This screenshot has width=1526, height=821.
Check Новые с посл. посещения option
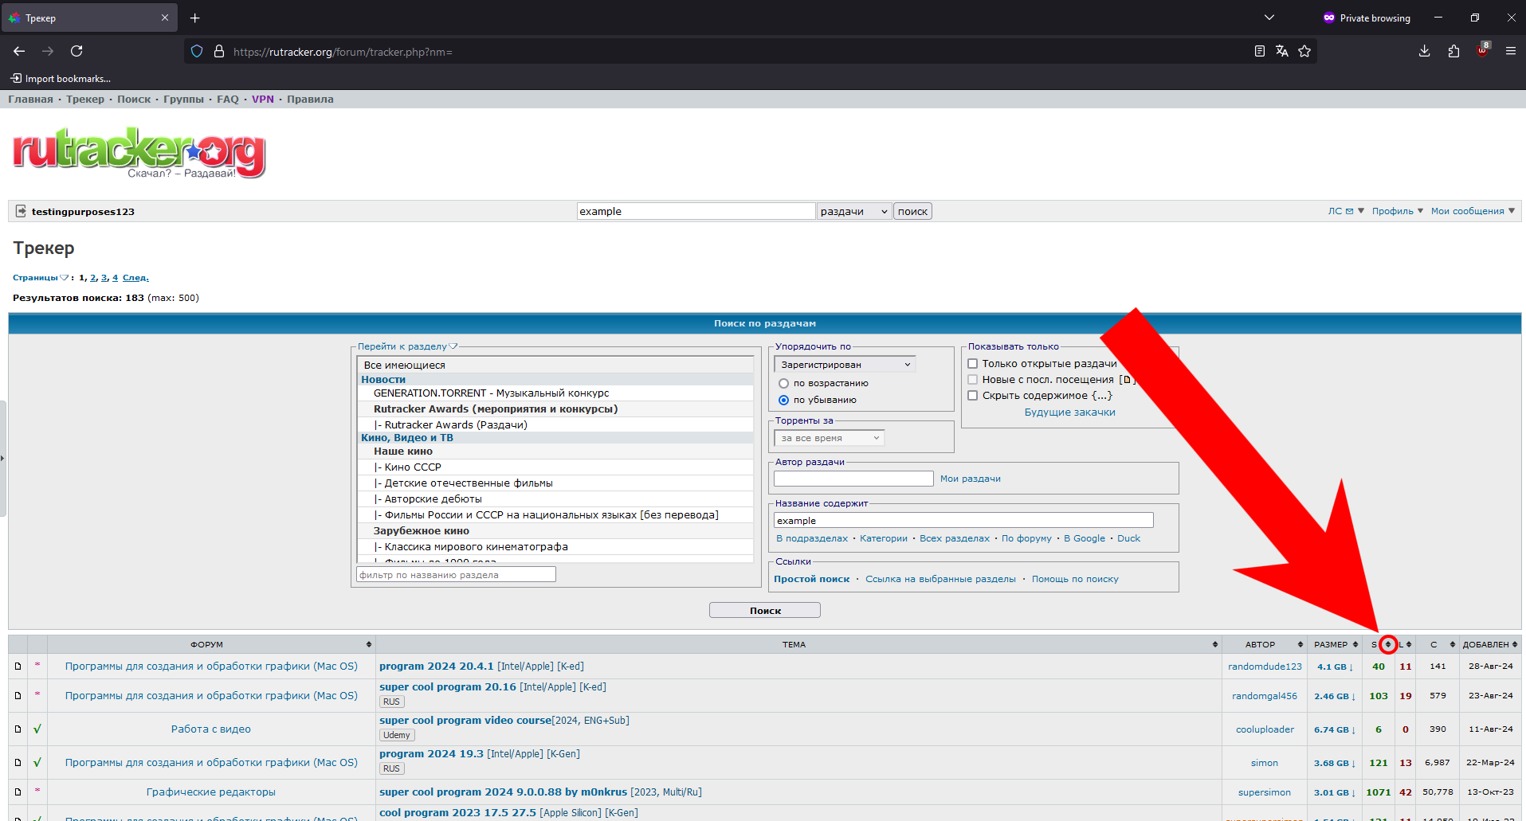pos(972,380)
